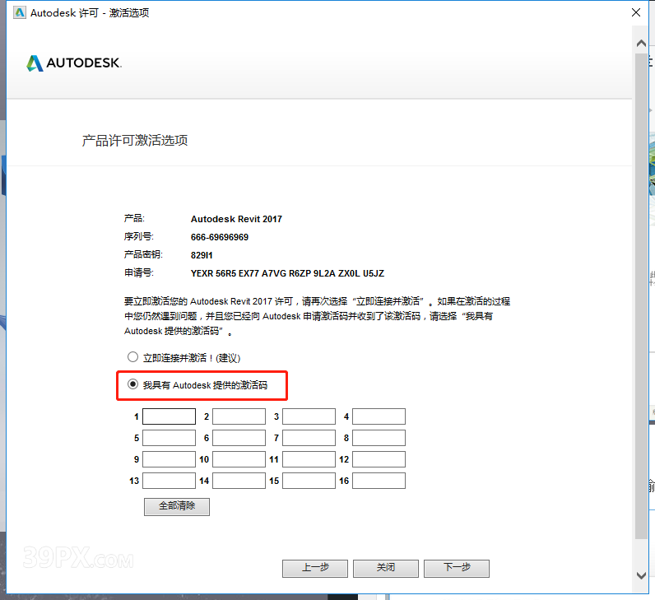Click the product key '829I1'
This screenshot has width=655, height=600.
202,255
